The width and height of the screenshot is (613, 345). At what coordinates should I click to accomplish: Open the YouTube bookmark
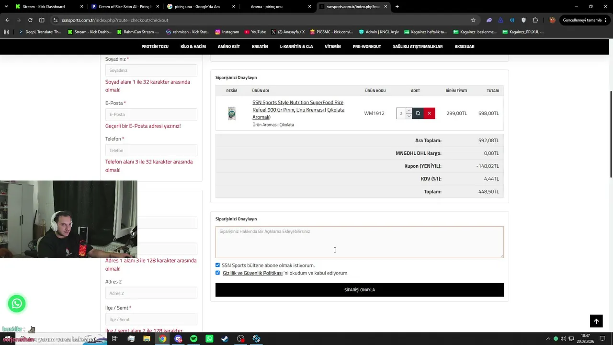[x=255, y=32]
